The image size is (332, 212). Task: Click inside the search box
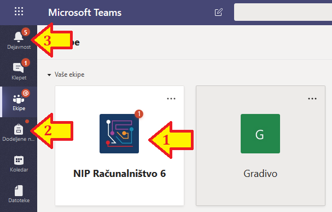pyautogui.click(x=283, y=12)
